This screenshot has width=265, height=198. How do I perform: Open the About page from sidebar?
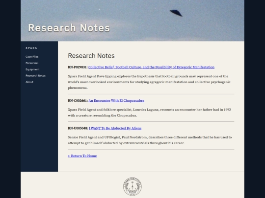tap(29, 82)
